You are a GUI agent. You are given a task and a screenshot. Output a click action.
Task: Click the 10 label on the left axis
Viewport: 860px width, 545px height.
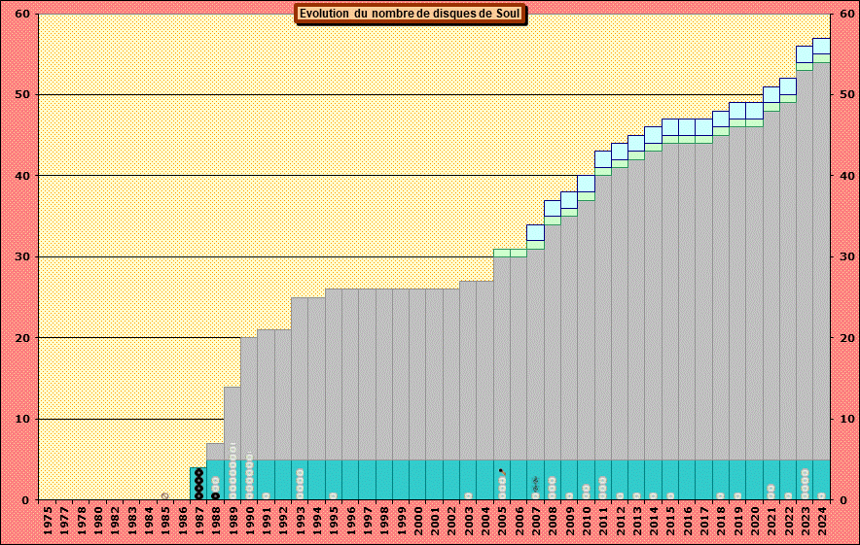pos(22,420)
